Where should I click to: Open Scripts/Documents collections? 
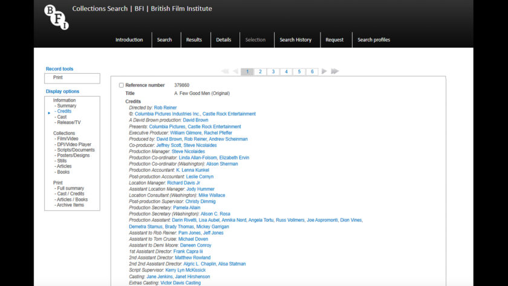[x=76, y=150]
